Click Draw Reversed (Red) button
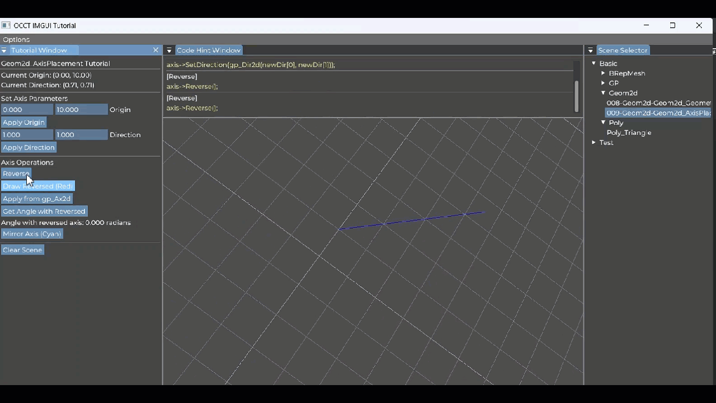 [x=37, y=186]
